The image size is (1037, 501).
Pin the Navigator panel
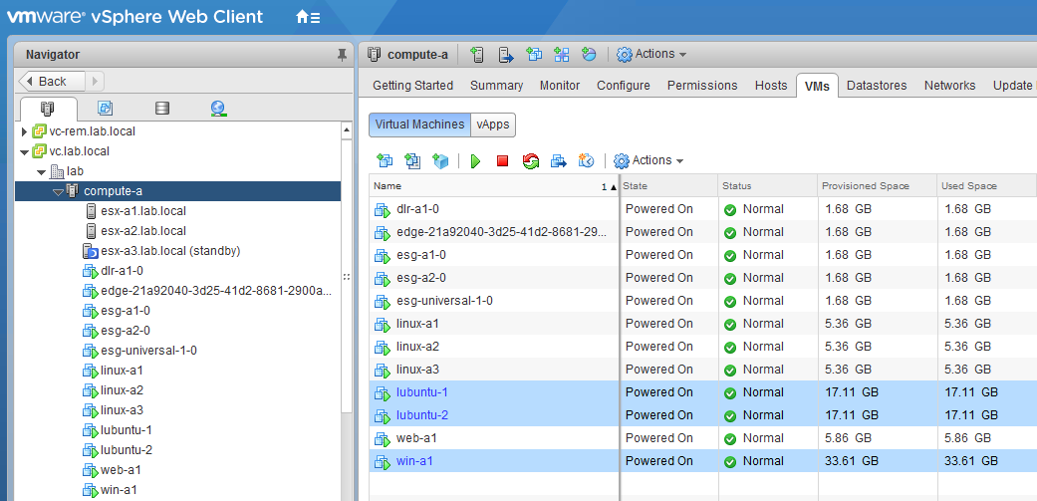click(x=343, y=55)
